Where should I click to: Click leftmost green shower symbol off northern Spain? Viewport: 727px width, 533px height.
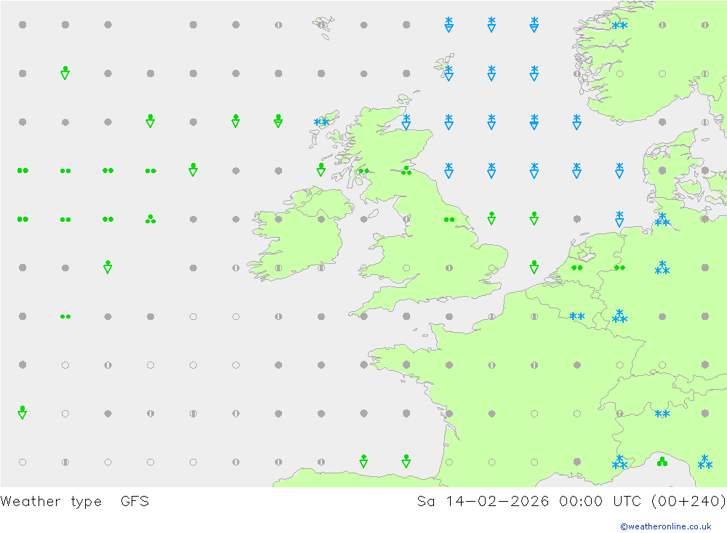(363, 461)
